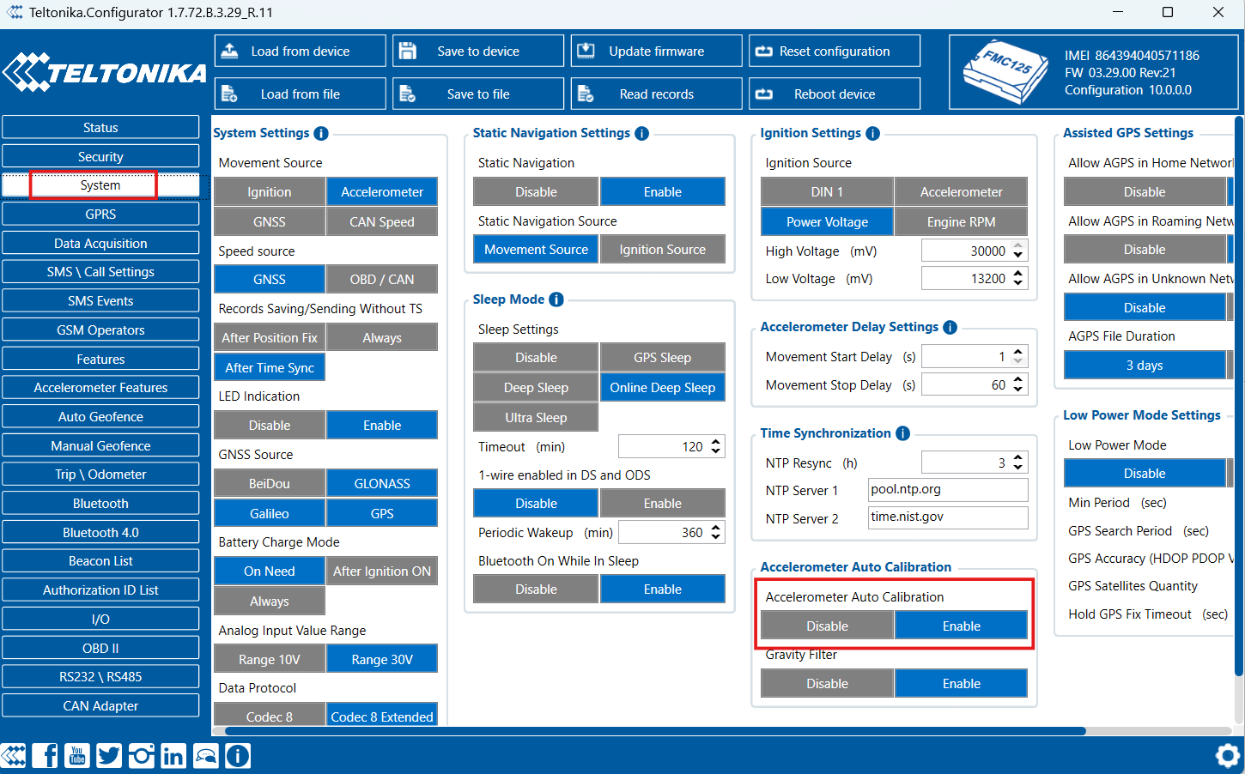Increase High Voltage value with up arrow

1018,246
